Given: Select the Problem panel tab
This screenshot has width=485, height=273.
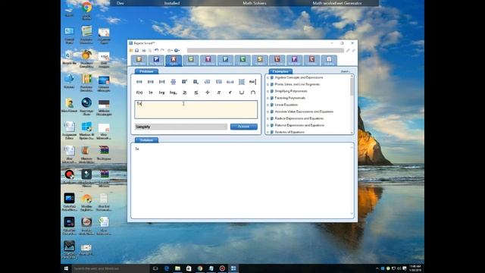Looking at the screenshot, I should pyautogui.click(x=146, y=71).
